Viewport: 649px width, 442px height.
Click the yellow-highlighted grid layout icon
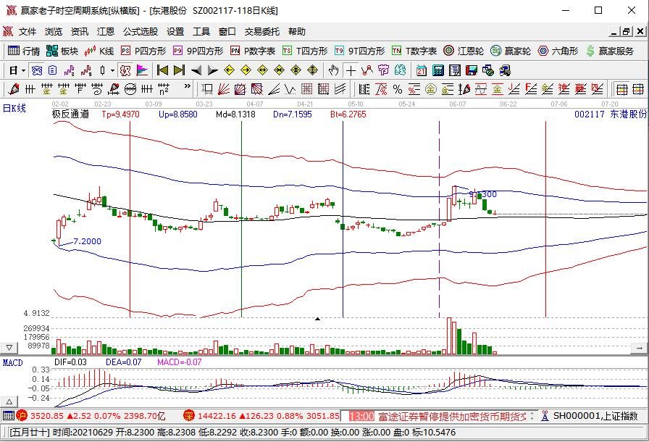pos(622,89)
